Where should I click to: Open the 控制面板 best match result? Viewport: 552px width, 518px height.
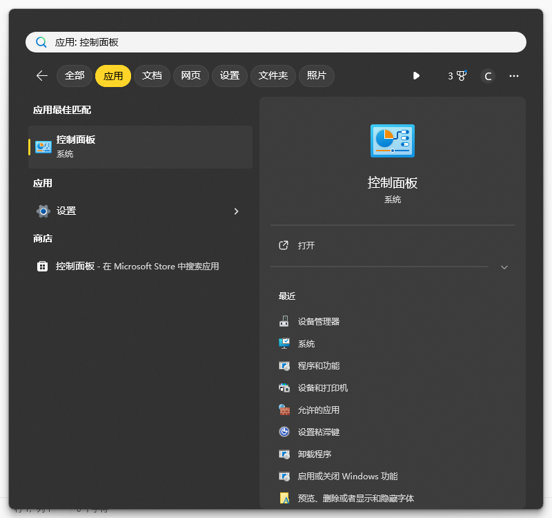tap(141, 147)
